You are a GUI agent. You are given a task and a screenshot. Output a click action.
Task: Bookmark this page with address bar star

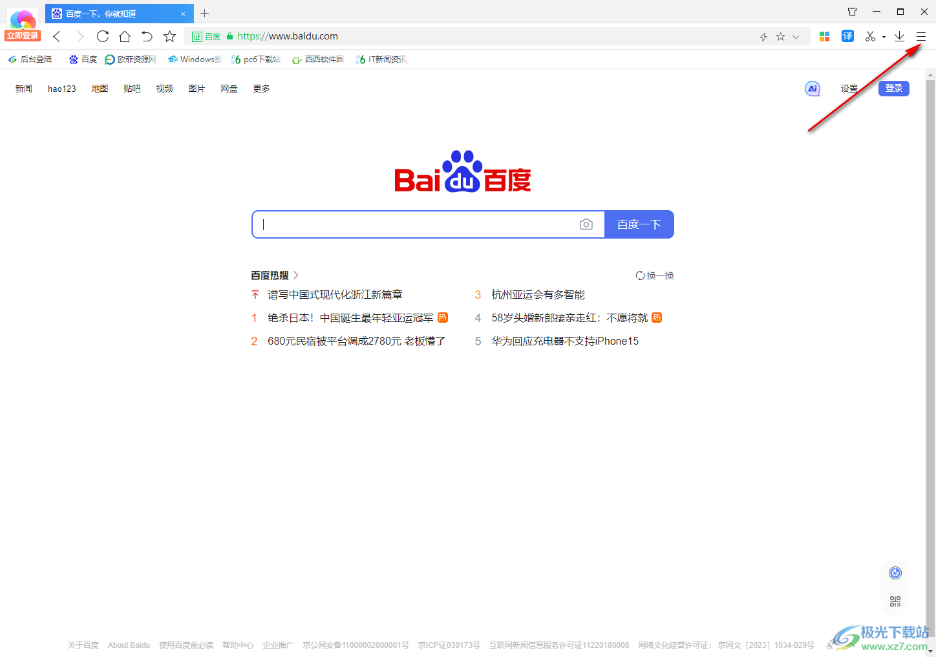point(780,37)
